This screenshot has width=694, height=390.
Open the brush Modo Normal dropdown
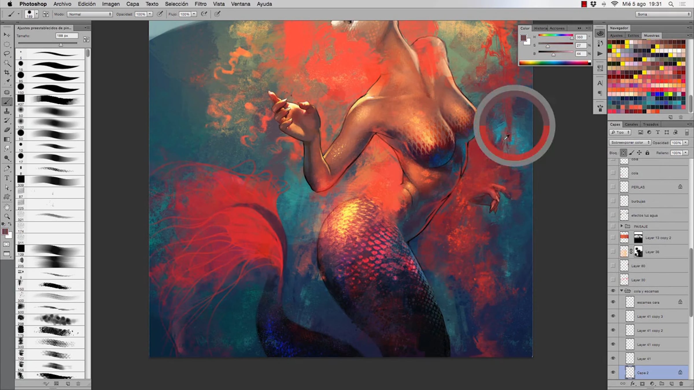coord(89,14)
